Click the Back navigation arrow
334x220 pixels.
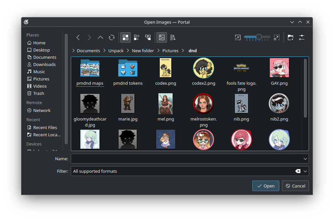(78, 37)
